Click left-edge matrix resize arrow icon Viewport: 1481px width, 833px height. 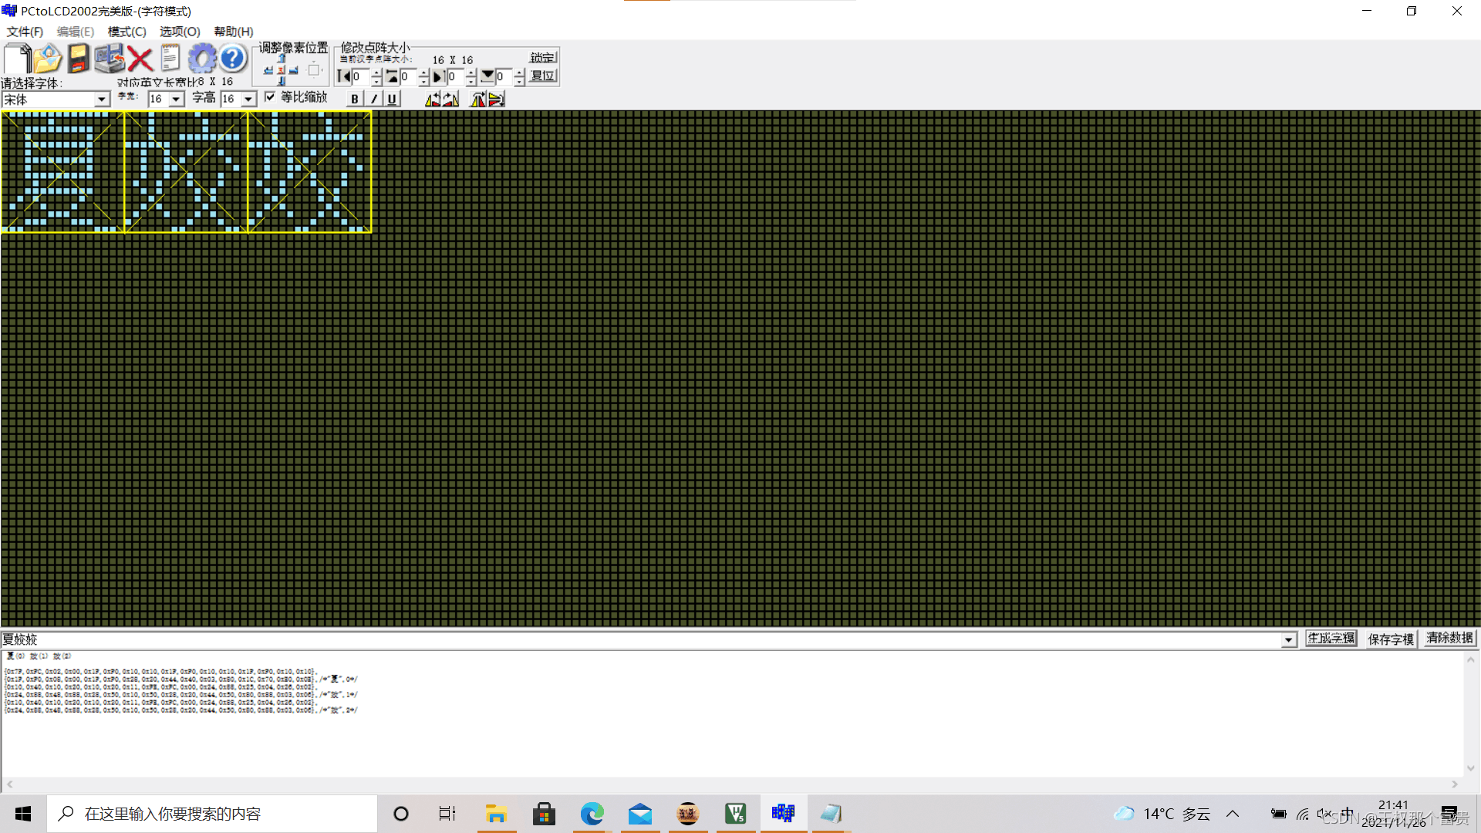(344, 76)
